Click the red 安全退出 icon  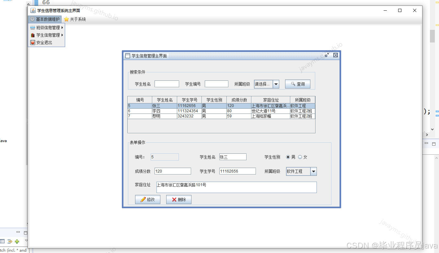[32, 42]
